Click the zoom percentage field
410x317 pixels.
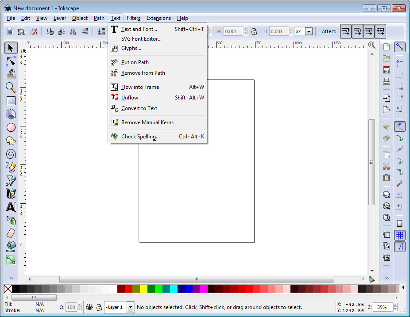click(383, 307)
